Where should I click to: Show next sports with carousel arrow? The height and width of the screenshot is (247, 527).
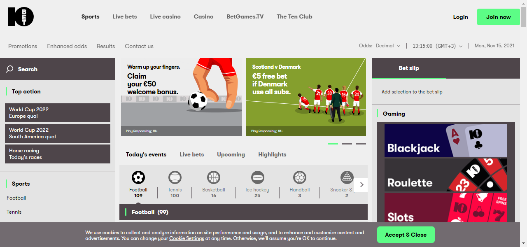tap(361, 184)
